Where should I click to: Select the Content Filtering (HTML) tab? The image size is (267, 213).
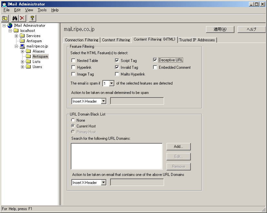tap(154, 39)
